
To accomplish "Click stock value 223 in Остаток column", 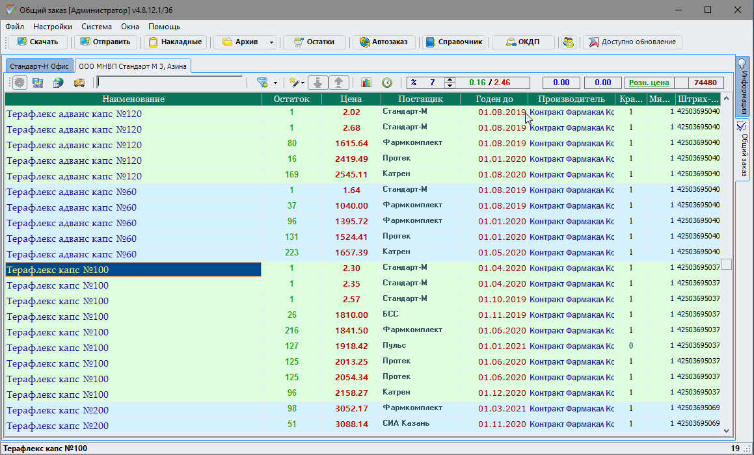I will [291, 253].
